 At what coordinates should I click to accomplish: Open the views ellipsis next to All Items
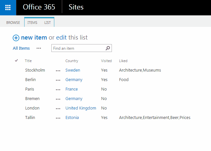click(39, 48)
